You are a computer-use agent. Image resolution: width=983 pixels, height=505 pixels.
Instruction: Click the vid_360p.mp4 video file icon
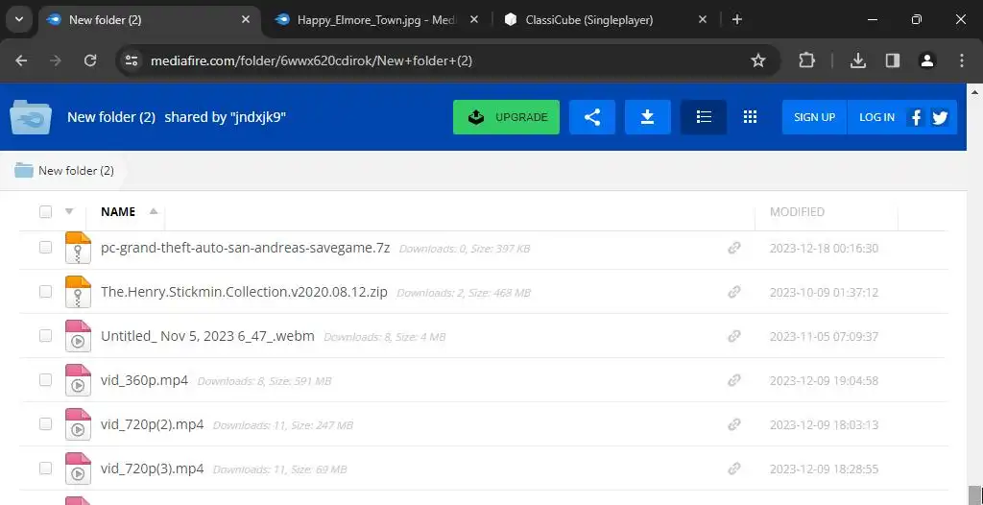78,380
